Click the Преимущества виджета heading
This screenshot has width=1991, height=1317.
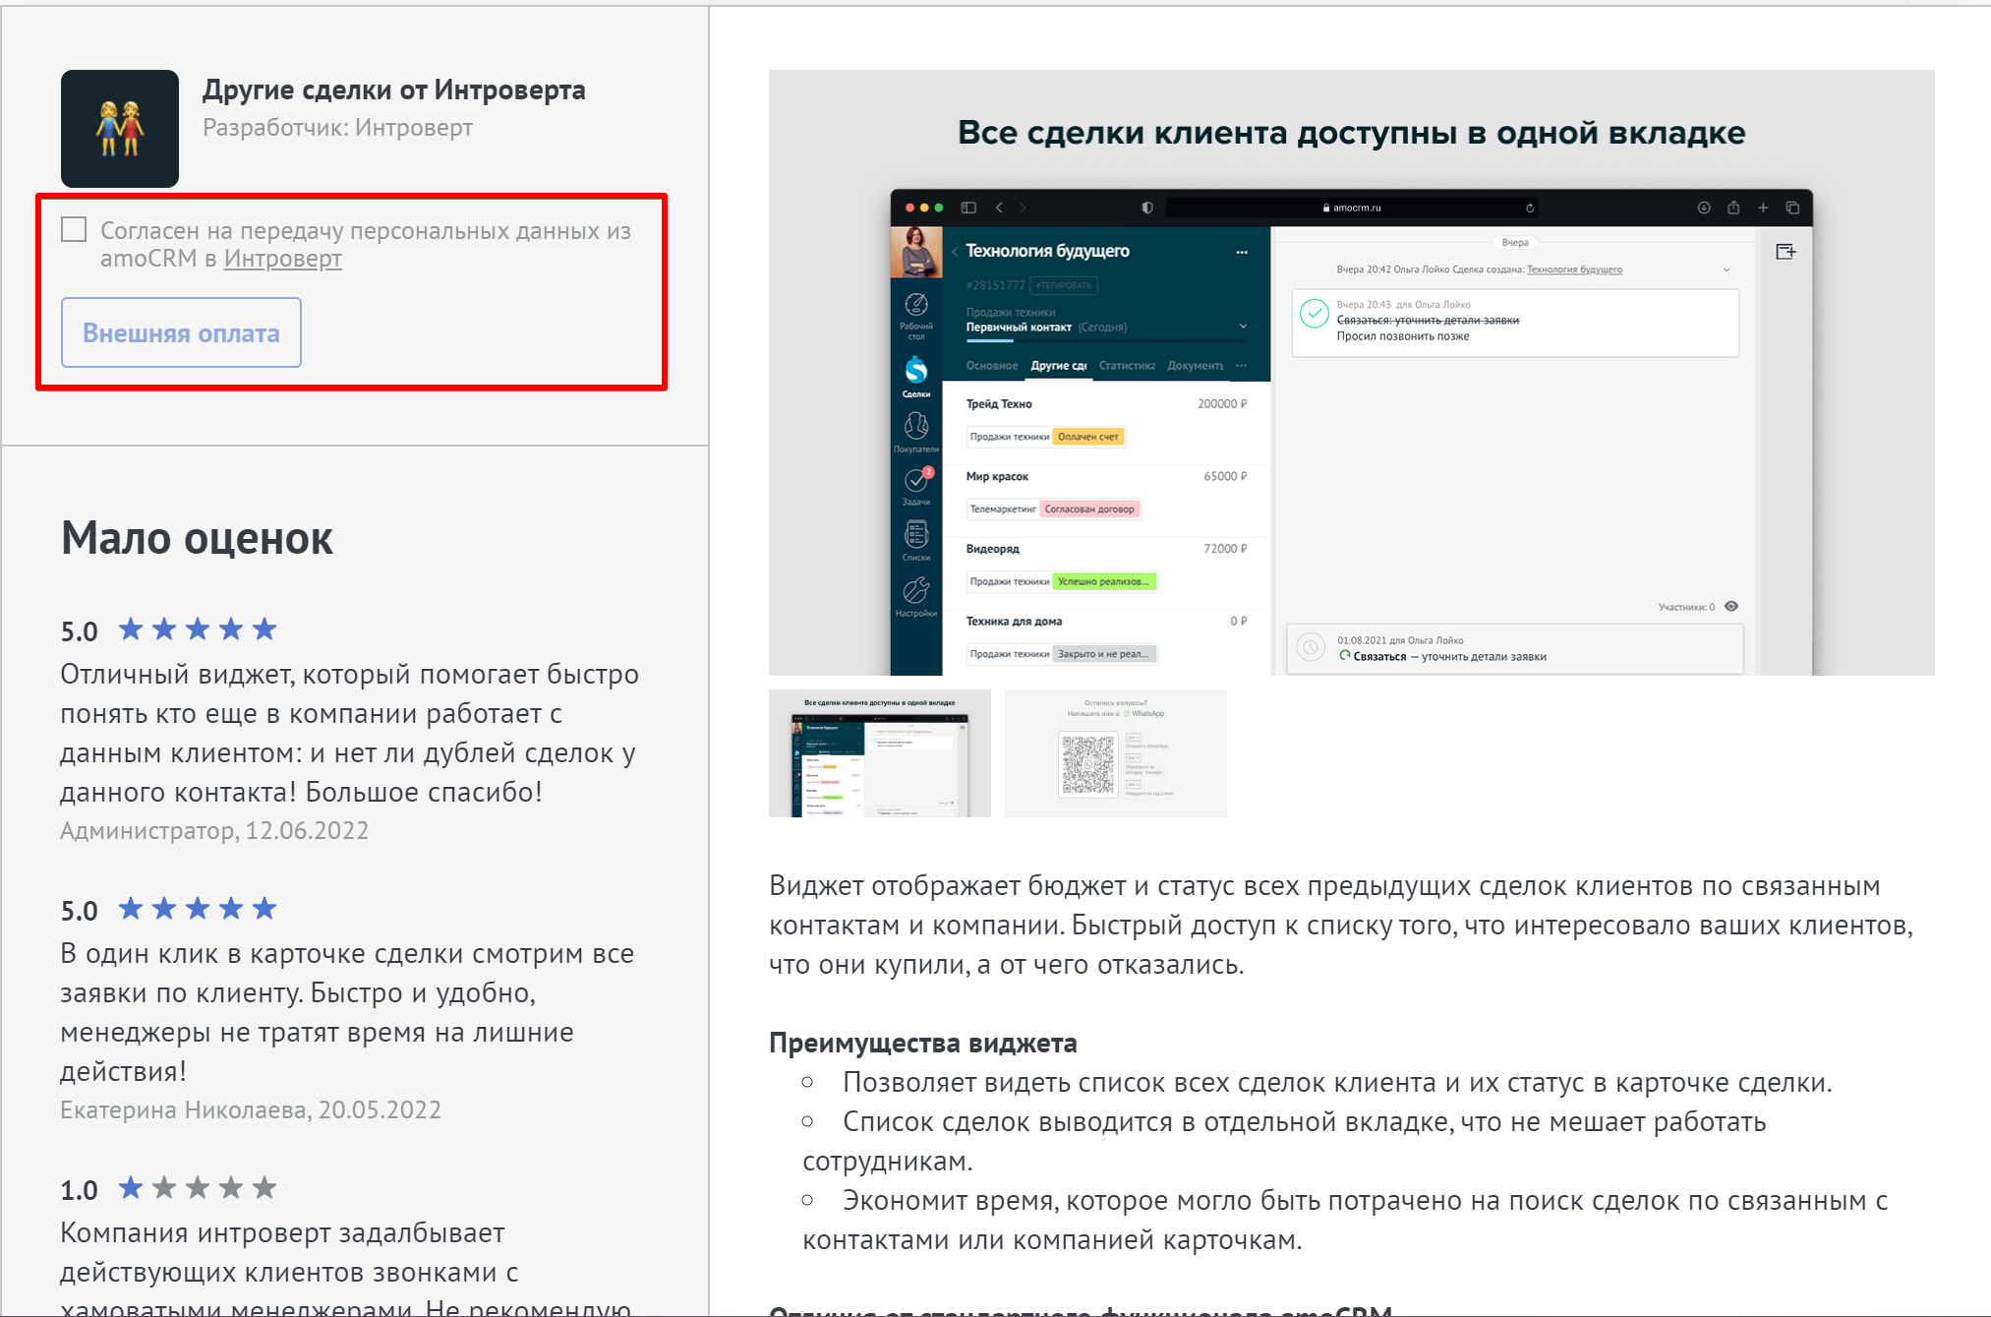coord(923,1043)
